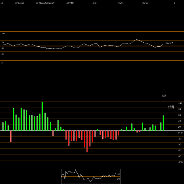Screen dimensions: 184x184
Task: Click the first red MR bar at far left
Action: 11,136
